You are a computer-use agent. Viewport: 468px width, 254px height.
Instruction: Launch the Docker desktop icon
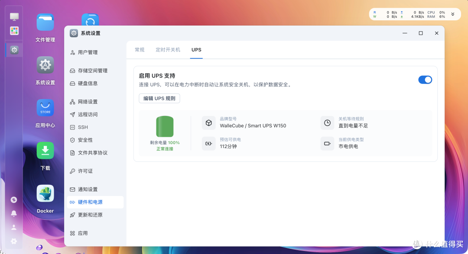[45, 193]
